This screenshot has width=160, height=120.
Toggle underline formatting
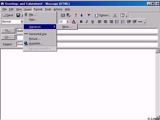click(92, 22)
